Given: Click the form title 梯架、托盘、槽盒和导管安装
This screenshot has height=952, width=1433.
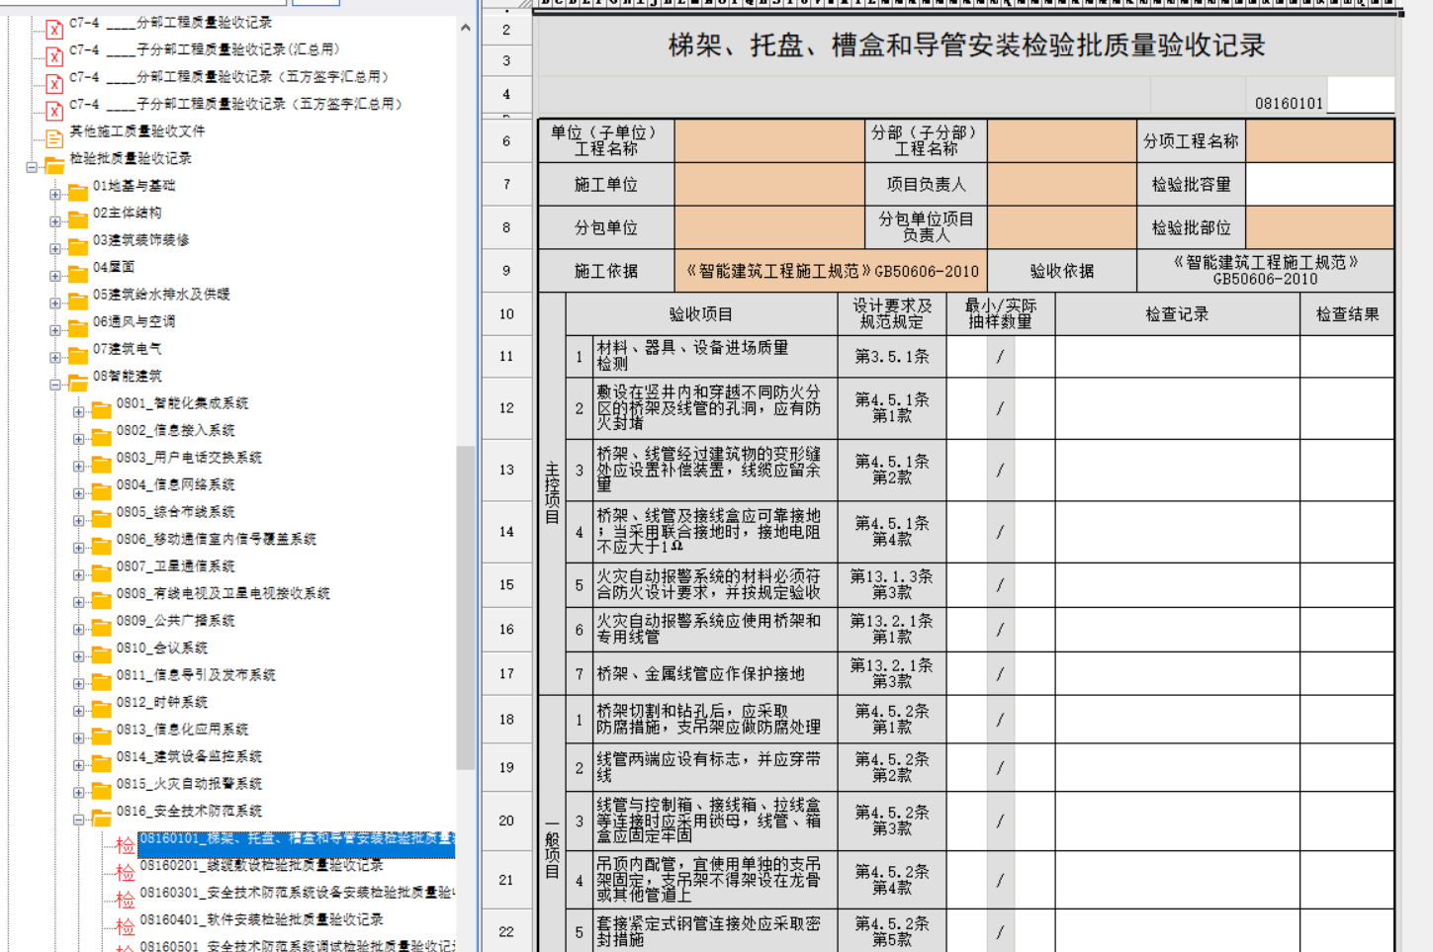Looking at the screenshot, I should (x=966, y=45).
